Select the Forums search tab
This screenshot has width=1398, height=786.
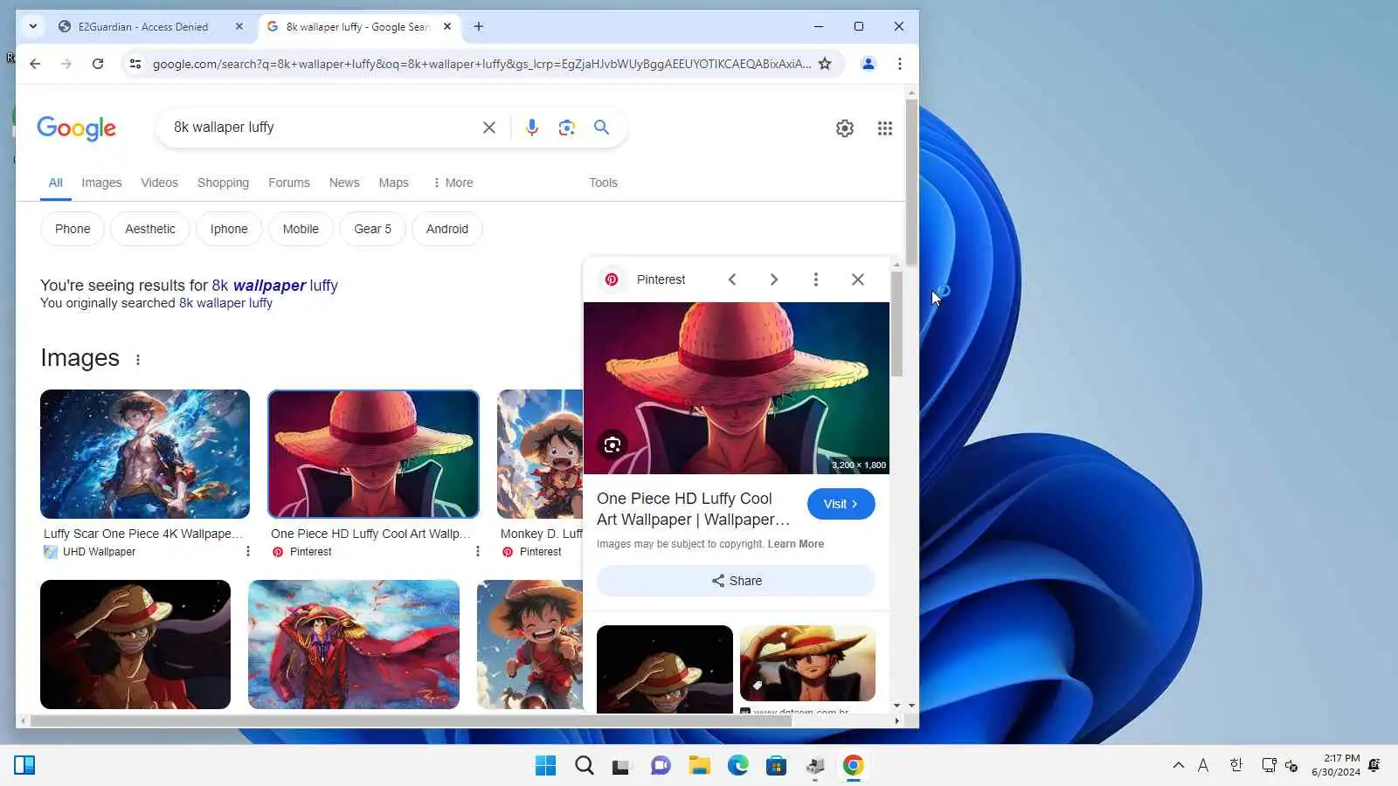click(x=289, y=183)
